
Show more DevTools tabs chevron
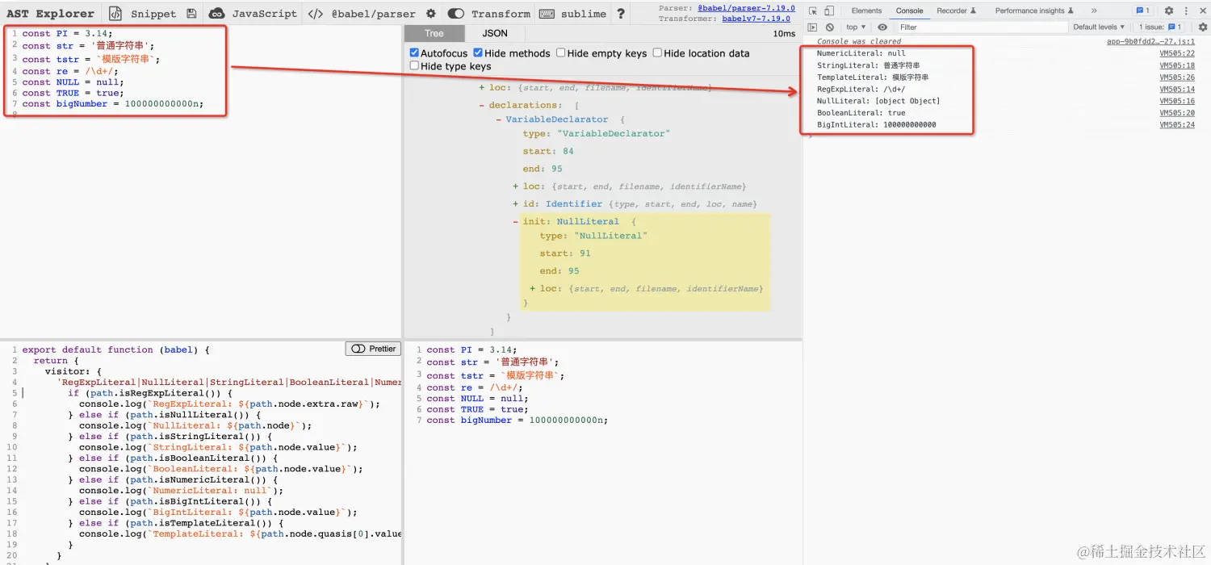click(1095, 10)
